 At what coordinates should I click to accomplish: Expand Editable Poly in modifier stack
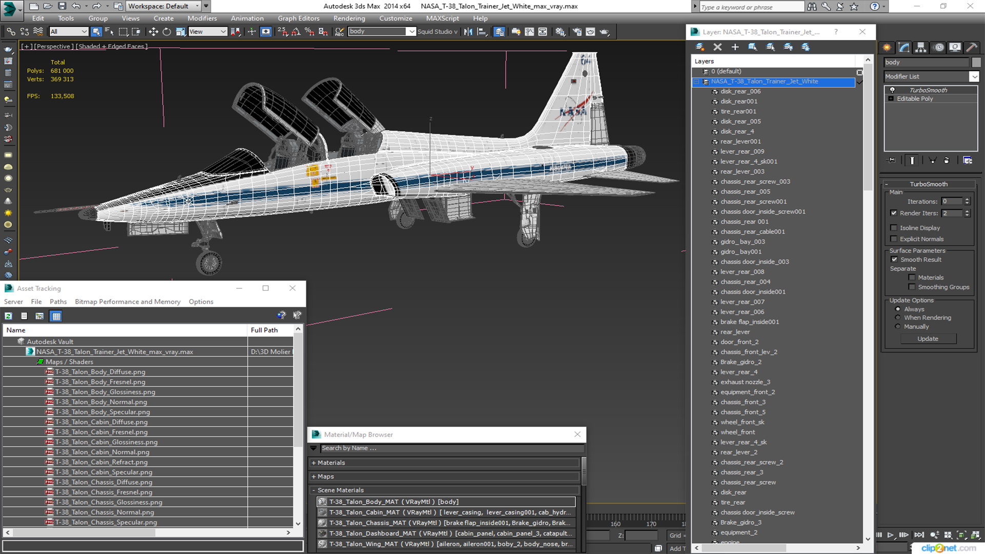pyautogui.click(x=891, y=98)
